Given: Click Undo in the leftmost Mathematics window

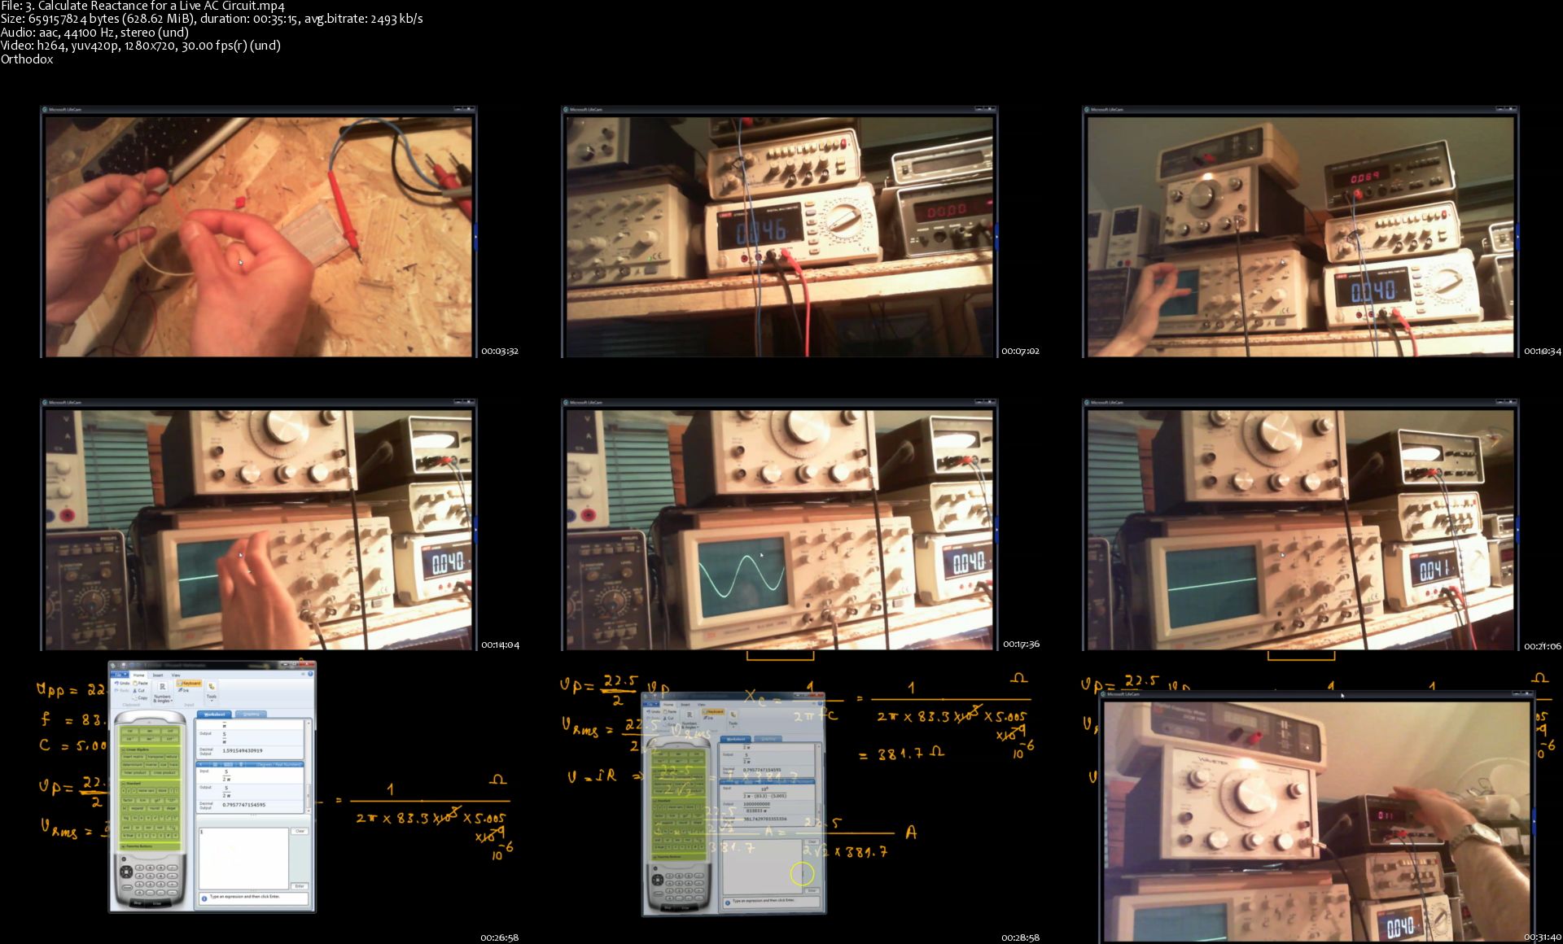Looking at the screenshot, I should pyautogui.click(x=122, y=683).
